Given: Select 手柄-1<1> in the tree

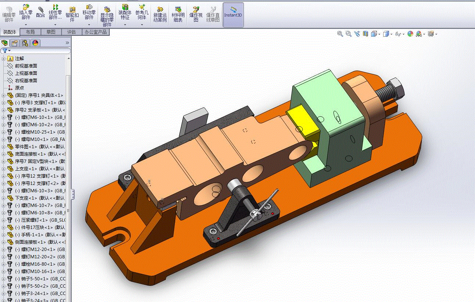Looking at the screenshot, I should point(40,234).
